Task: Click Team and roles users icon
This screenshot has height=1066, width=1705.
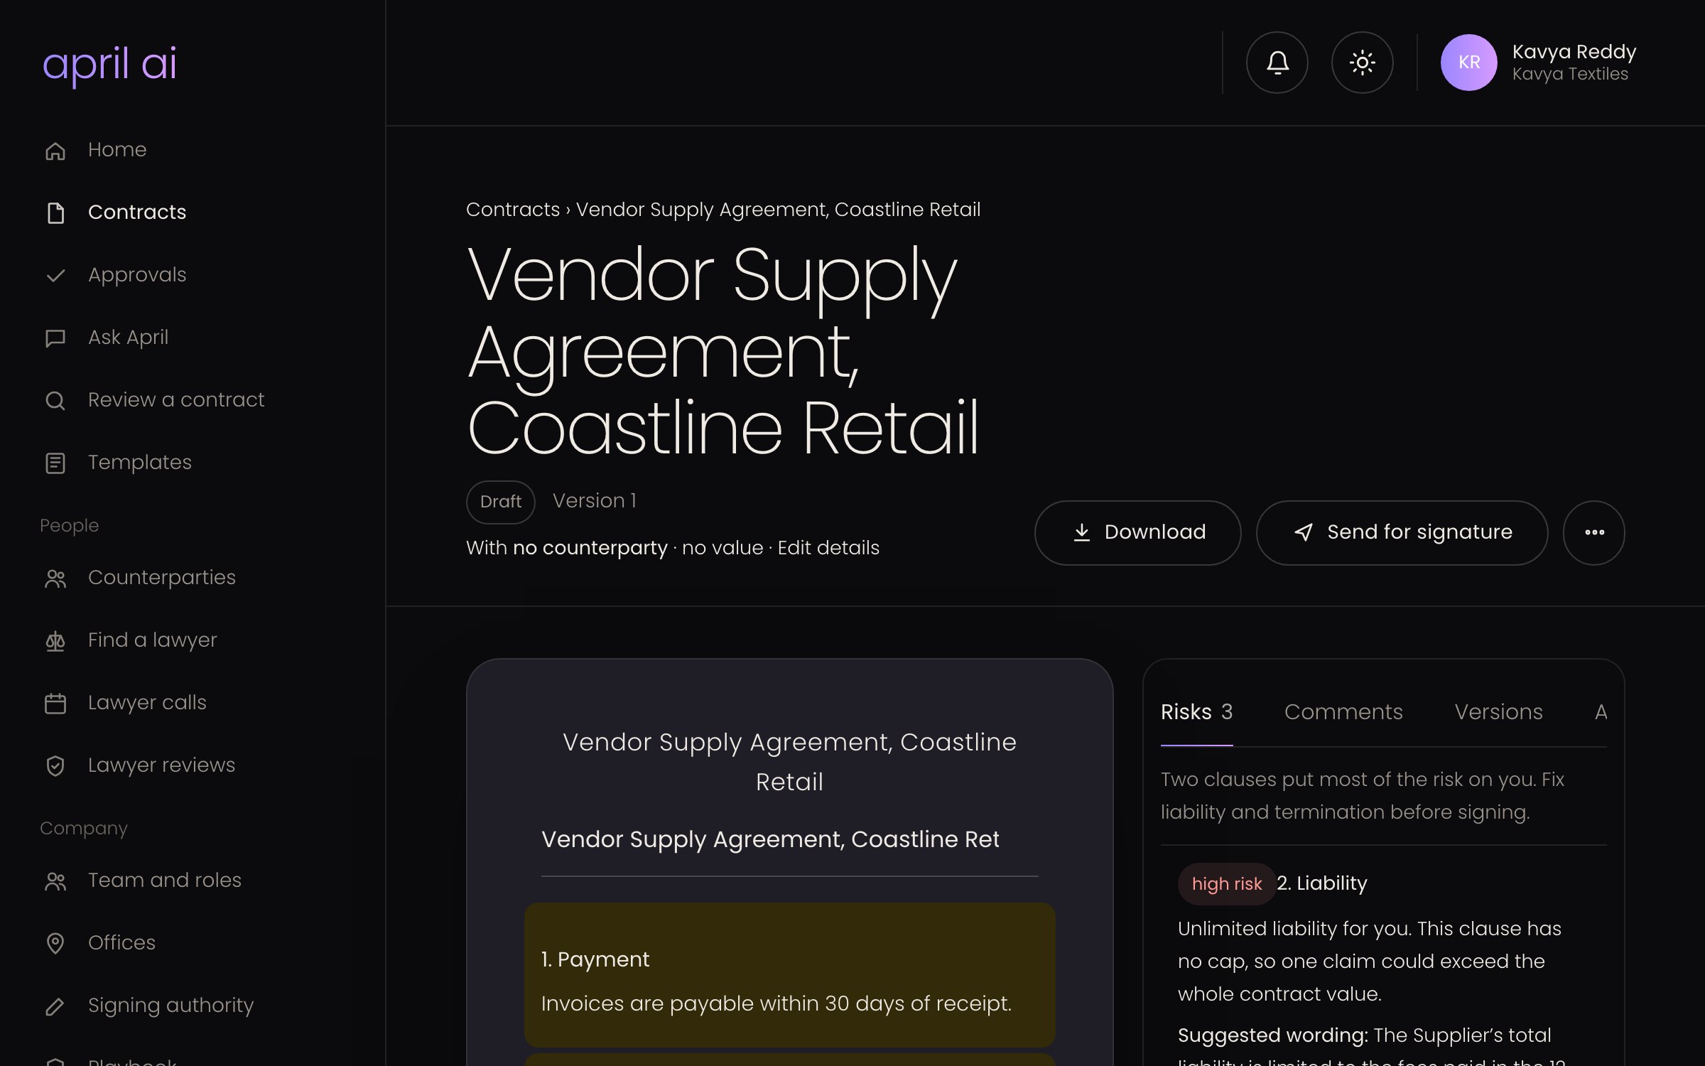Action: 55,881
